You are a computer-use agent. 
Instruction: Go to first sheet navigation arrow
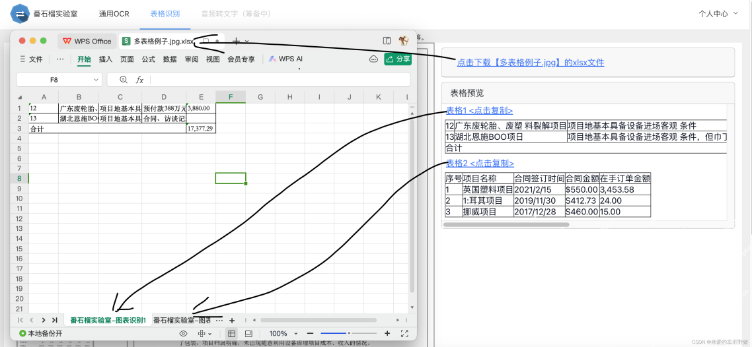click(x=20, y=320)
